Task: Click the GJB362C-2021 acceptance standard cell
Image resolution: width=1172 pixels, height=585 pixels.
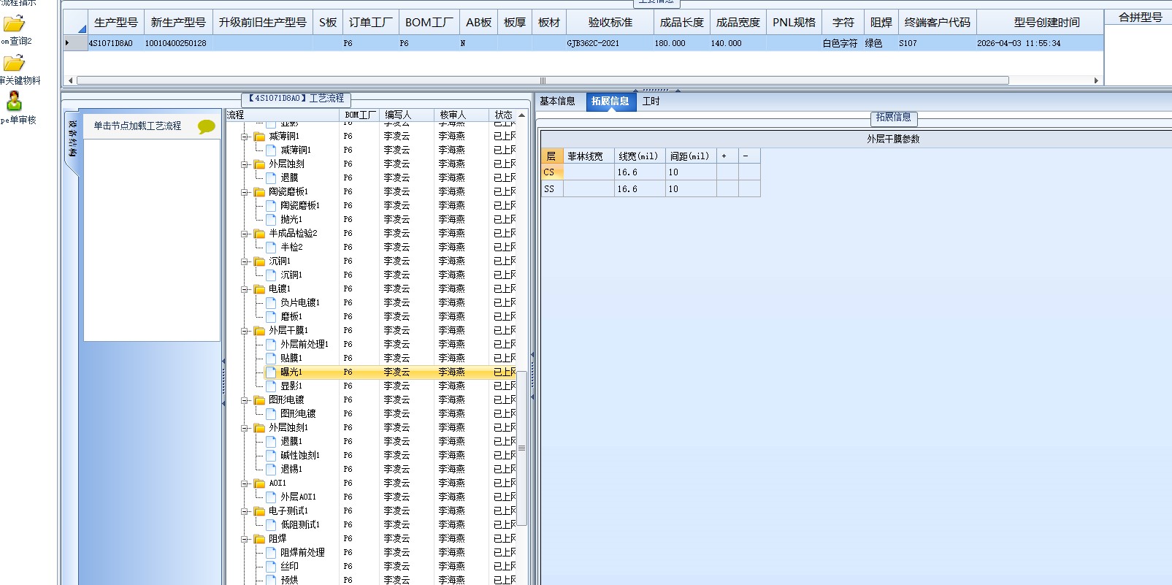Action: 610,43
